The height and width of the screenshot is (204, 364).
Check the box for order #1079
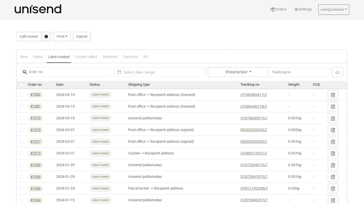pos(22,118)
